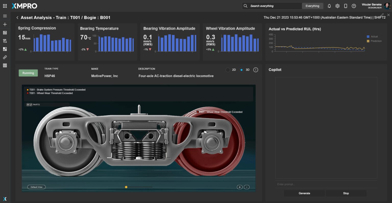Expand the PARTS tree with plus box

28,105
